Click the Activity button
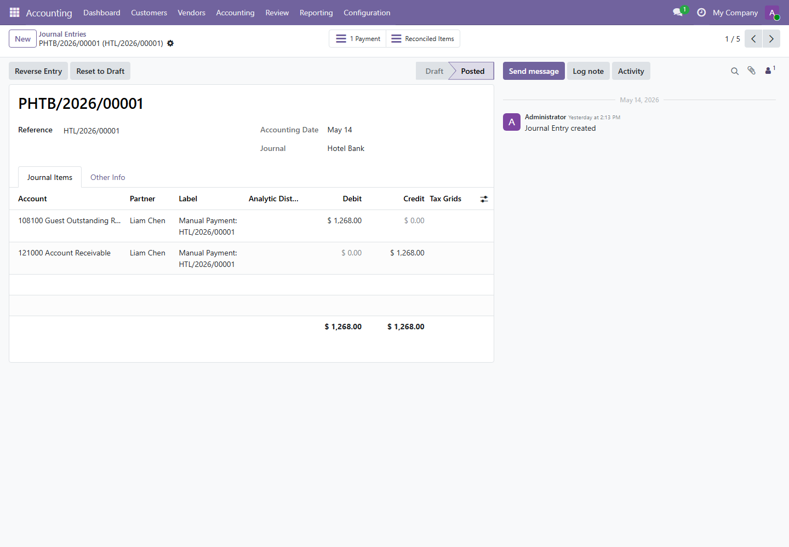The height and width of the screenshot is (547, 789). [631, 71]
